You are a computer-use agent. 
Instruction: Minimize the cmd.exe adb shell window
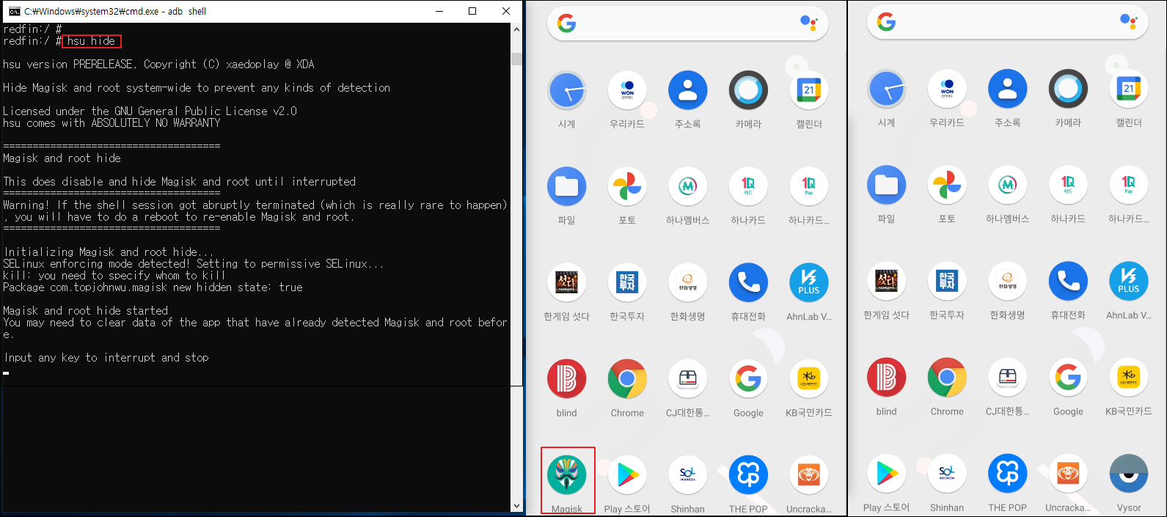pyautogui.click(x=439, y=11)
